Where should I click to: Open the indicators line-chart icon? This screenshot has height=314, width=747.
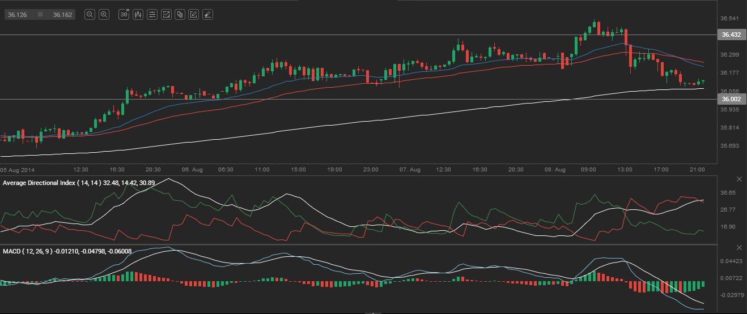click(166, 15)
